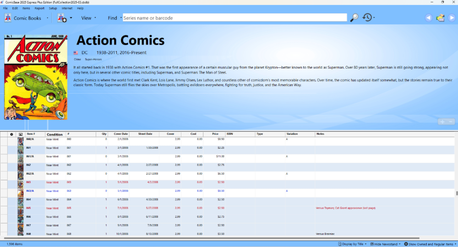
Task: Open the Items menu
Action: pos(26,8)
